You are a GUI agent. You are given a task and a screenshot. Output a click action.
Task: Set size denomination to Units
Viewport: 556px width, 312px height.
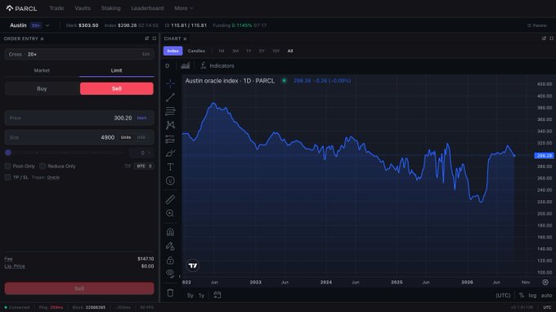pyautogui.click(x=126, y=137)
